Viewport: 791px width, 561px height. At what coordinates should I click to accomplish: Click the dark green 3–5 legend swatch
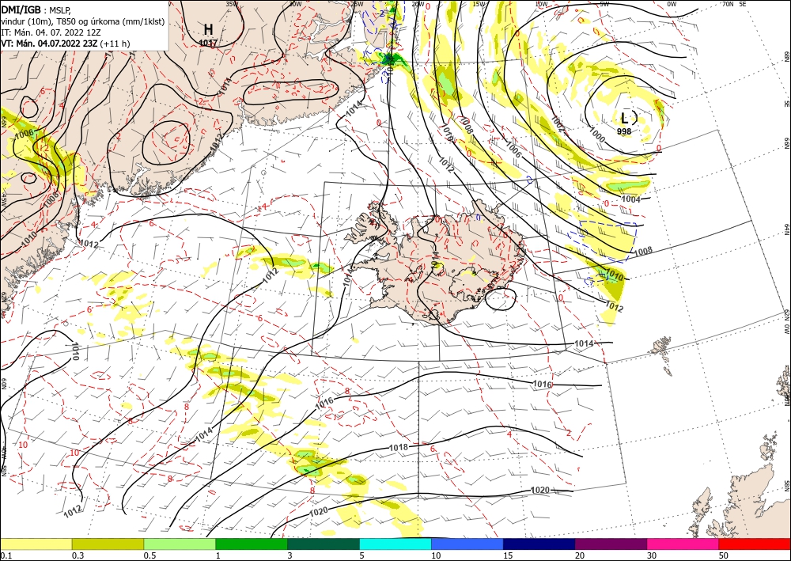tap(324, 544)
